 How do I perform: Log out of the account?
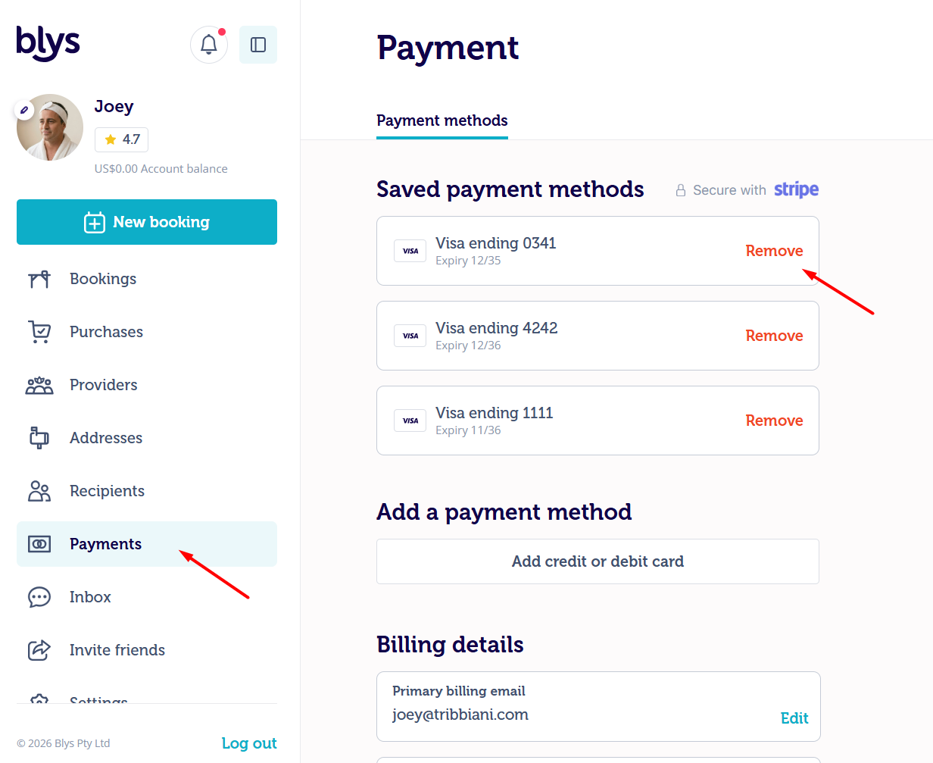[249, 743]
